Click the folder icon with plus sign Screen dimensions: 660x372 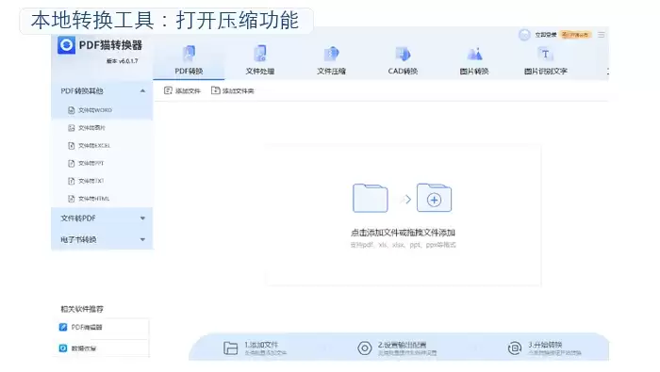pos(434,198)
